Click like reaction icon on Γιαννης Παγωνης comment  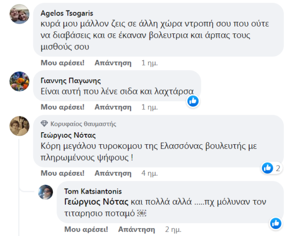[x=193, y=101]
